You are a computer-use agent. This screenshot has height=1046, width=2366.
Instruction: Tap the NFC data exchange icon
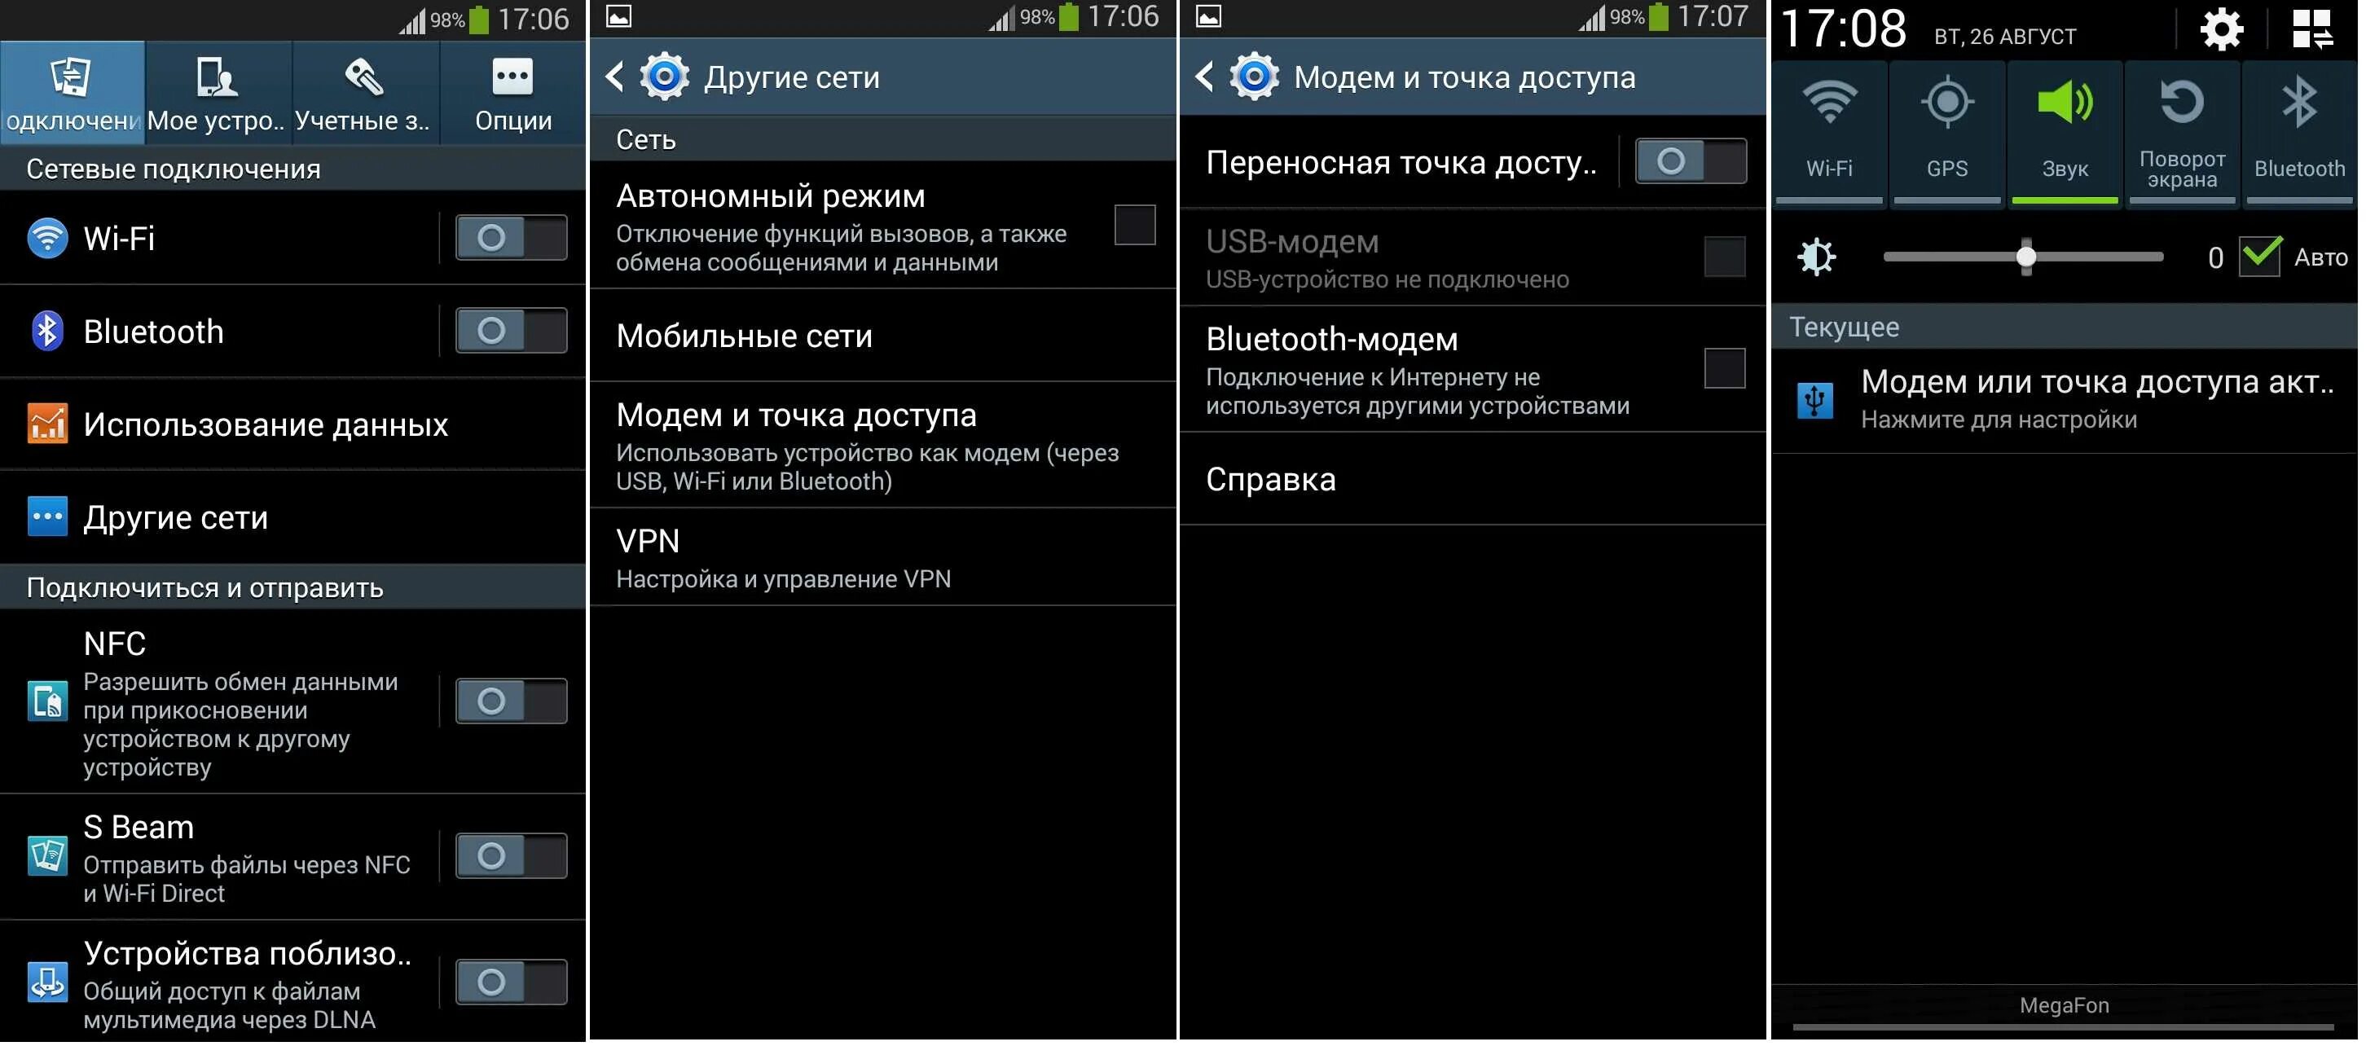pos(46,699)
